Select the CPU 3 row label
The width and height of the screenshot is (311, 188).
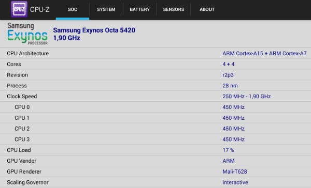click(22, 139)
